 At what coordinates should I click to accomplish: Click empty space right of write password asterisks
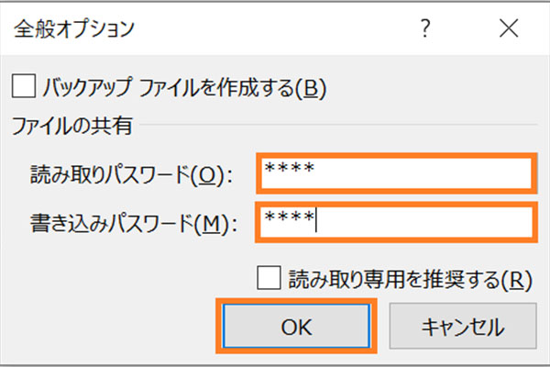[431, 221]
